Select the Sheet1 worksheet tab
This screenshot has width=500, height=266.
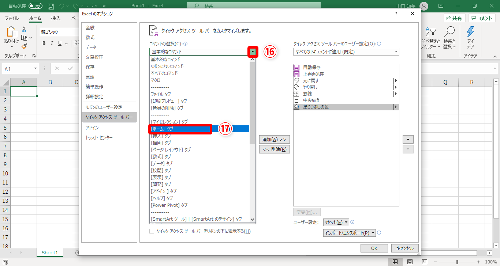(x=50, y=252)
